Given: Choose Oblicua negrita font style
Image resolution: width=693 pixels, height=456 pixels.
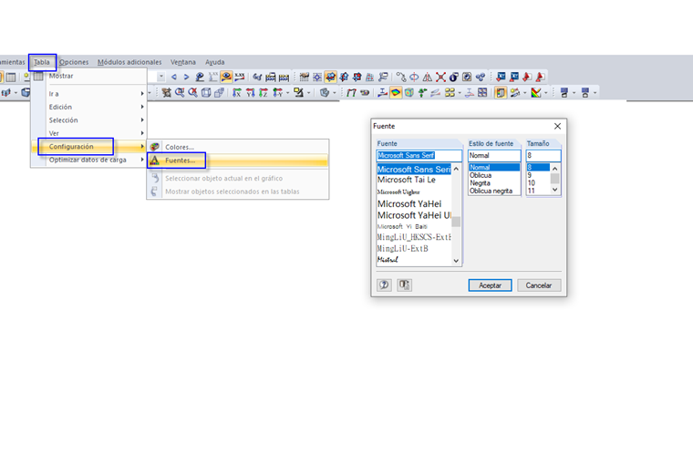Looking at the screenshot, I should pos(491,191).
